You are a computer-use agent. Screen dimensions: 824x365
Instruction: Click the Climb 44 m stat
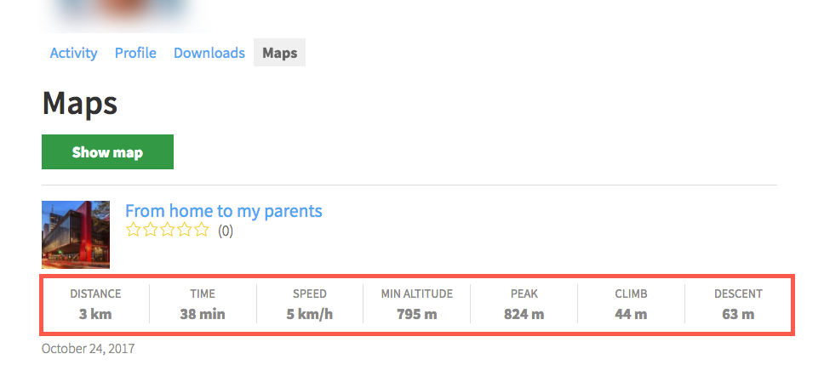click(631, 304)
